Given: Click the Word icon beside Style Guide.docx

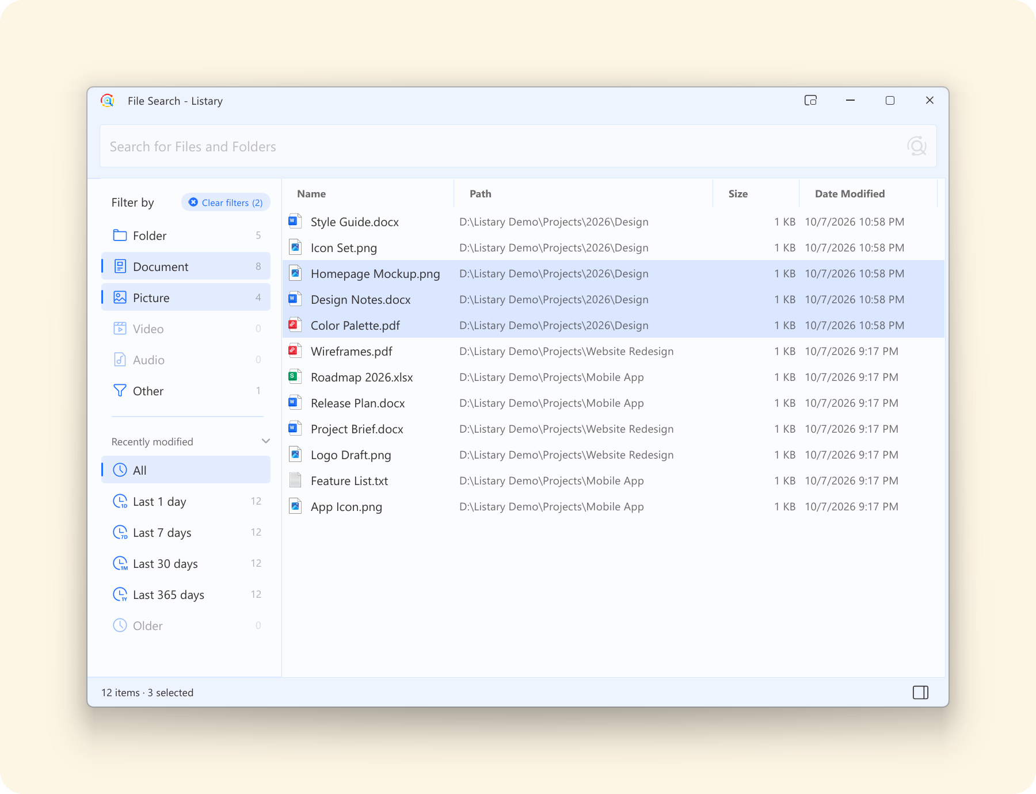Looking at the screenshot, I should pos(295,222).
